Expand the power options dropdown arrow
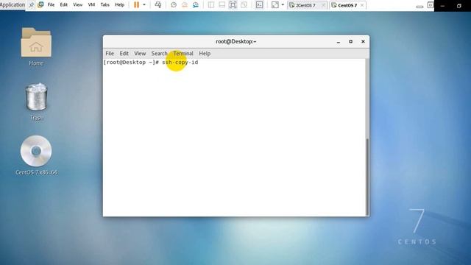 (144, 5)
